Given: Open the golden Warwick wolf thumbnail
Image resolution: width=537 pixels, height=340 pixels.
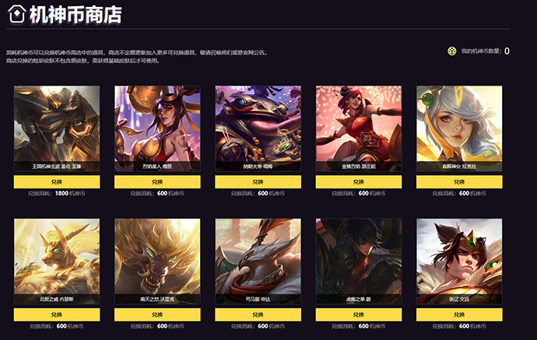Looking at the screenshot, I should (x=157, y=261).
